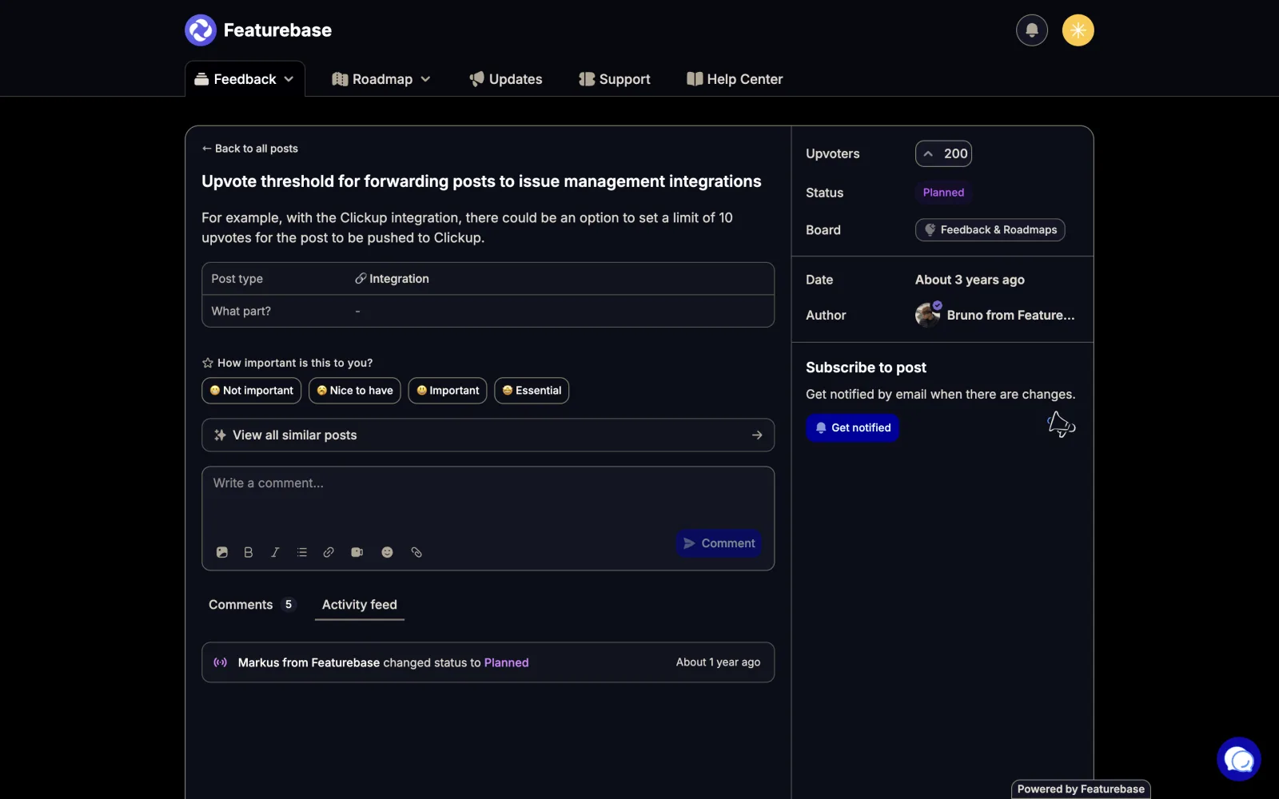Image resolution: width=1279 pixels, height=799 pixels.
Task: Click the Write a comment field
Action: pos(488,497)
